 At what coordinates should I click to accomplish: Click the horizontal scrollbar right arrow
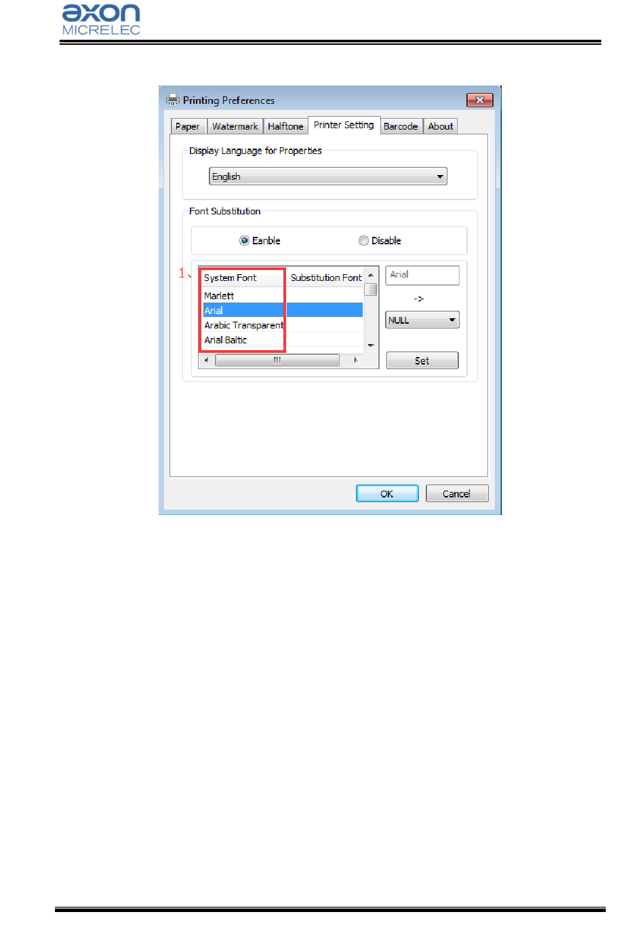356,360
